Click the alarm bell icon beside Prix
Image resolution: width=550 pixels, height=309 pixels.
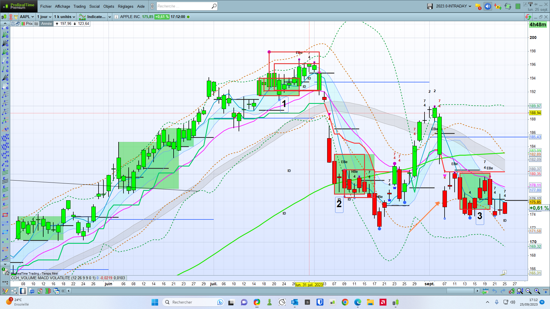pyautogui.click(x=13, y=24)
